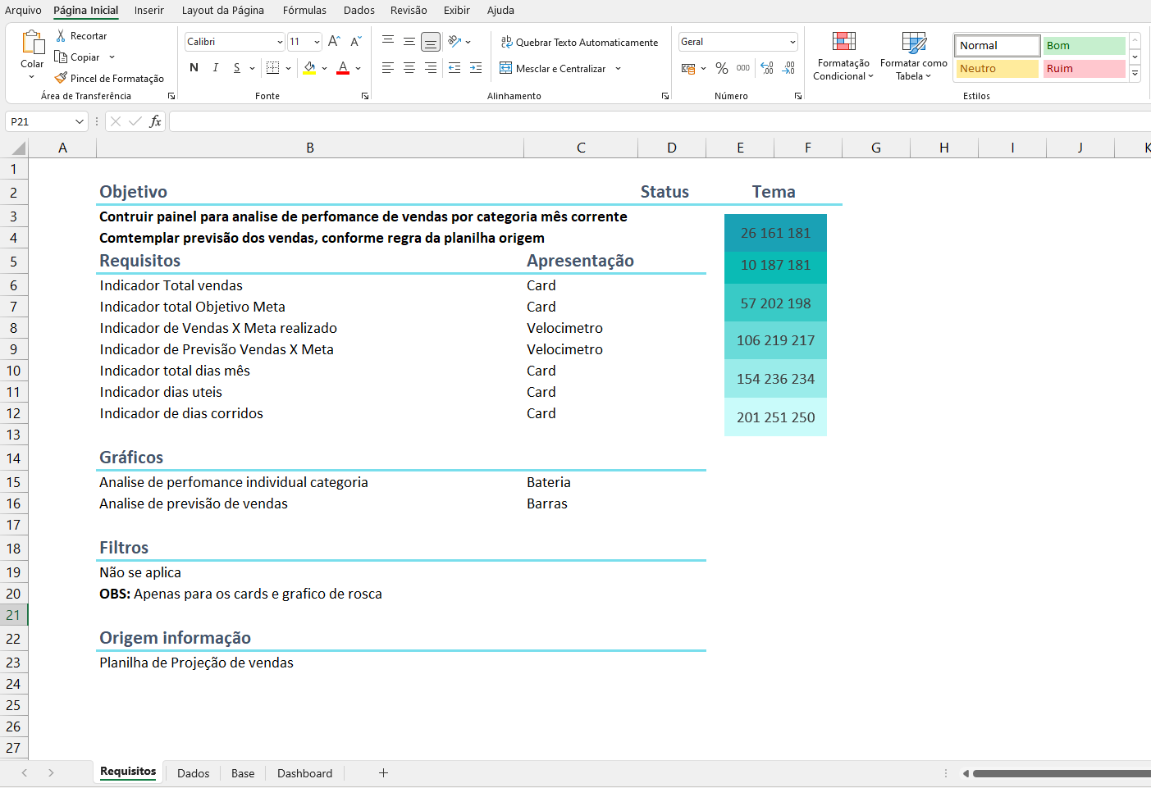Click the 26 161 181 theme color cell
1151x788 pixels.
775,233
